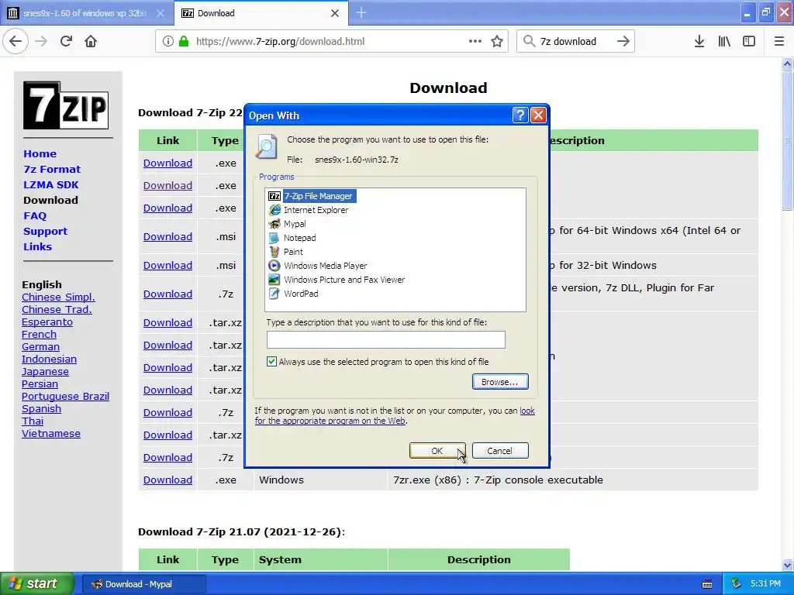The height and width of the screenshot is (595, 794).
Task: Open a new tab with plus button
Action: [x=361, y=12]
